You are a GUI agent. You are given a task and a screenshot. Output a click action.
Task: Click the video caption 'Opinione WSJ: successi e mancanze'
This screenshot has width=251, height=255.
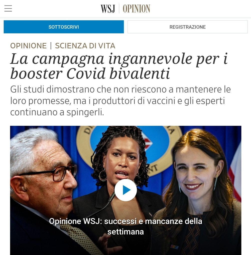point(125,226)
